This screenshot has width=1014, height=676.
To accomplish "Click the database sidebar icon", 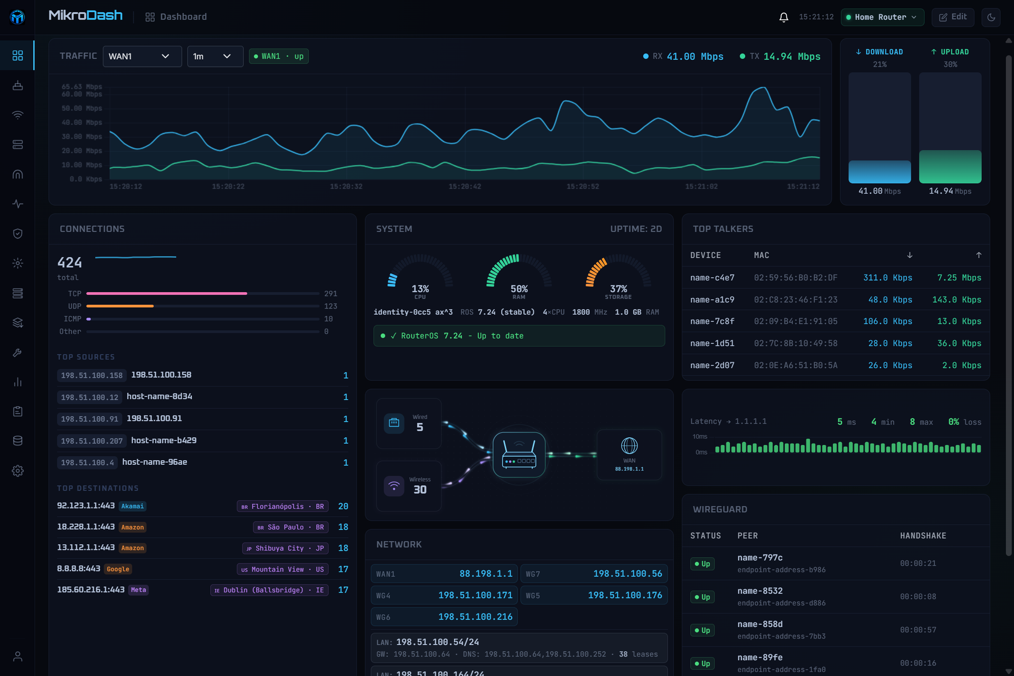I will (x=17, y=441).
